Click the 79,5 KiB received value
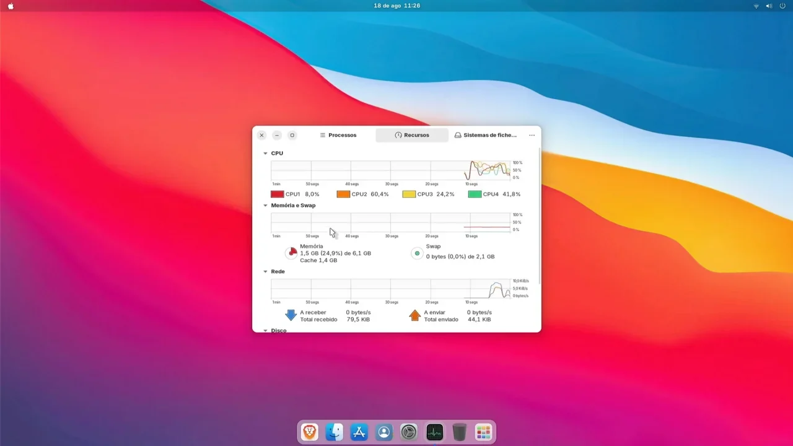 [357, 319]
